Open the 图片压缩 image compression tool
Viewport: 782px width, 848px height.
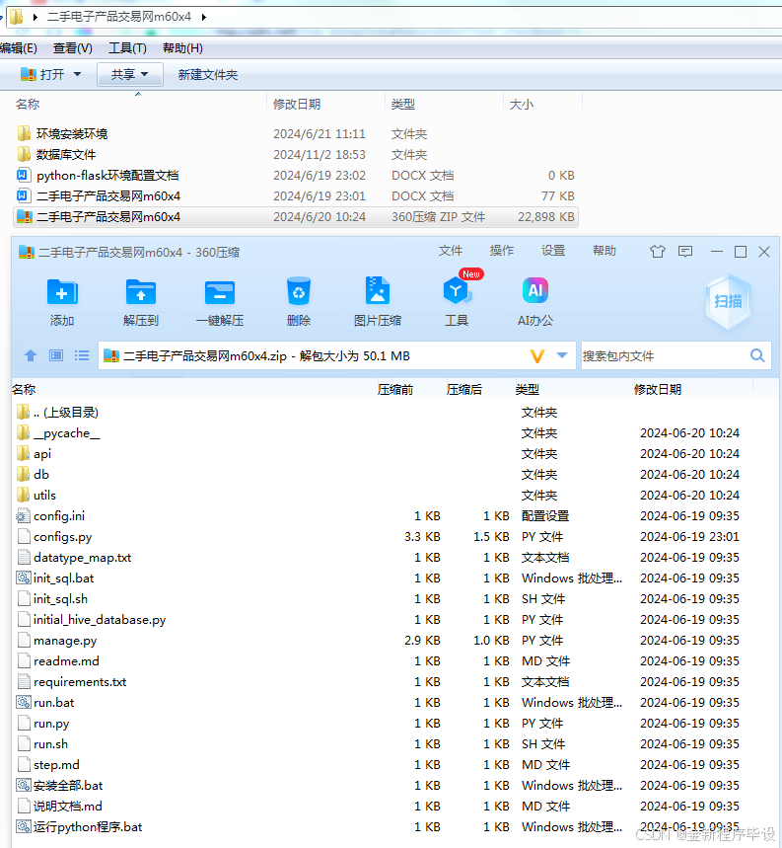click(378, 291)
